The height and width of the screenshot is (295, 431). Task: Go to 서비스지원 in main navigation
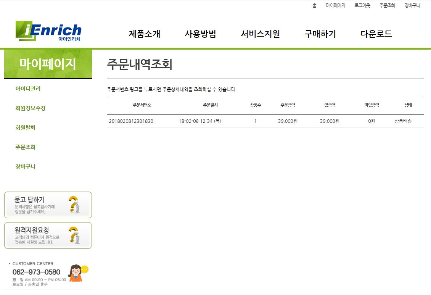260,34
